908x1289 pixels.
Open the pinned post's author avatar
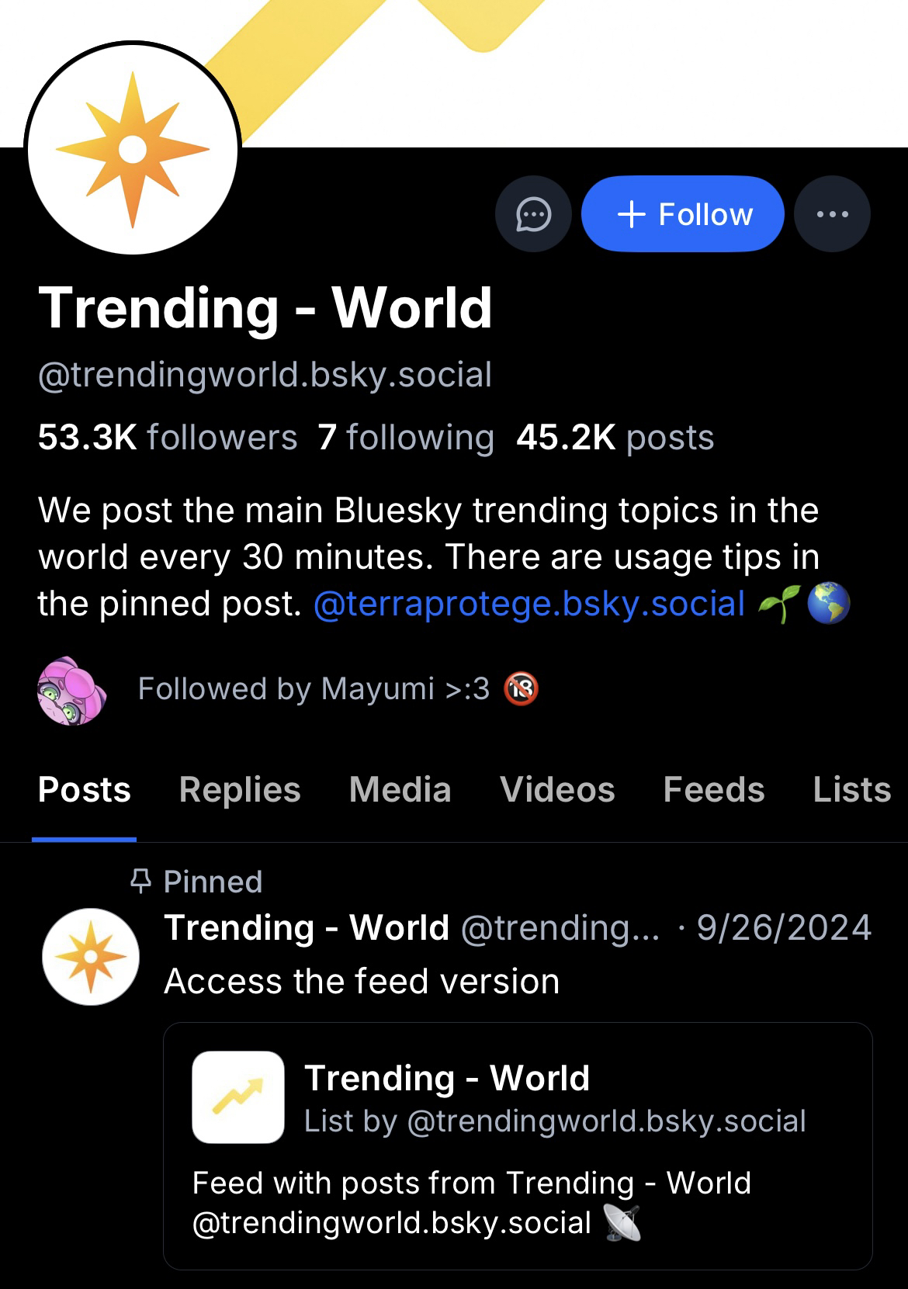click(91, 957)
